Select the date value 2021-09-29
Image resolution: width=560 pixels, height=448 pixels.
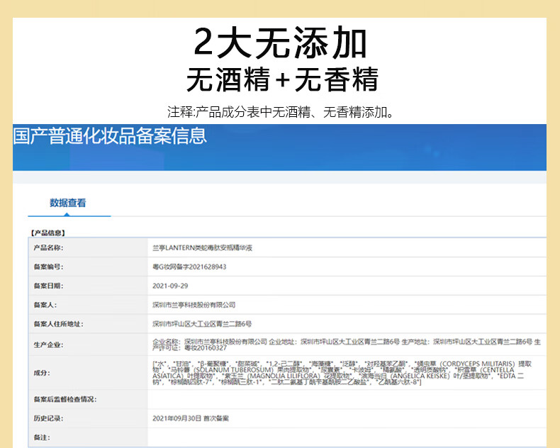pos(170,286)
